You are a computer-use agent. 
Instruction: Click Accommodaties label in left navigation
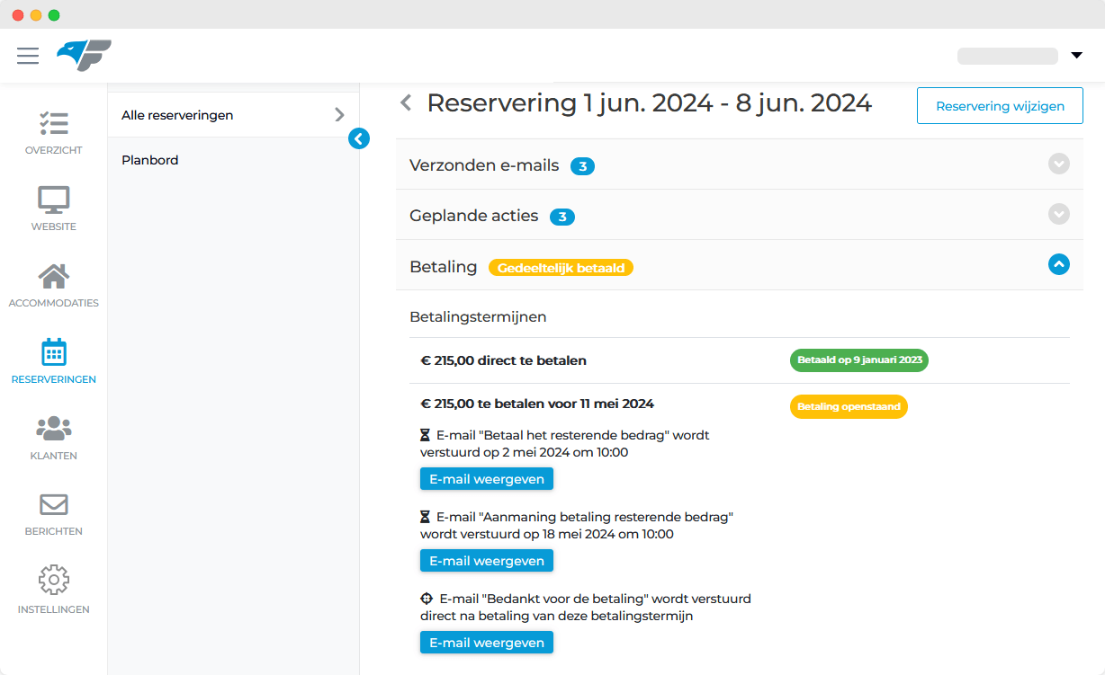[x=54, y=303]
